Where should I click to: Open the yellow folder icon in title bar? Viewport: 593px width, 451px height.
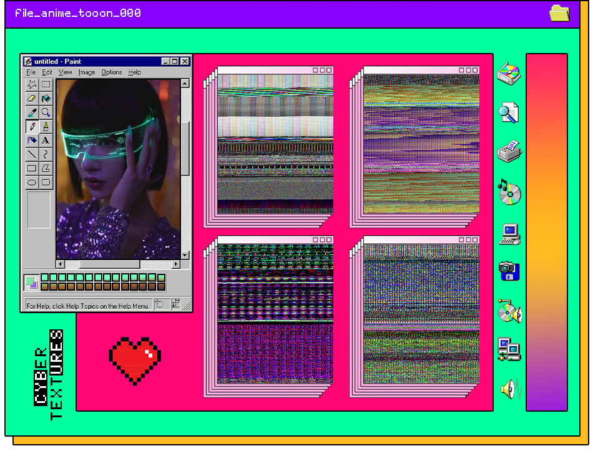click(x=560, y=14)
